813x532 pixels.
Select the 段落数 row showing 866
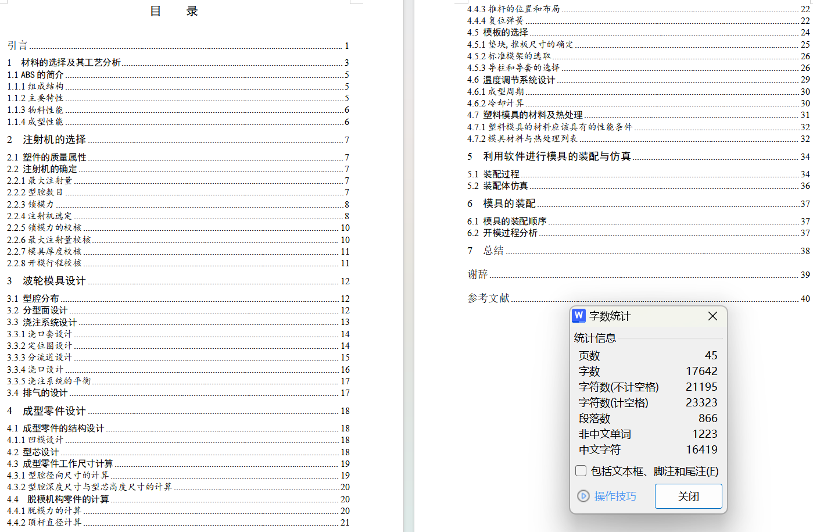pos(648,418)
